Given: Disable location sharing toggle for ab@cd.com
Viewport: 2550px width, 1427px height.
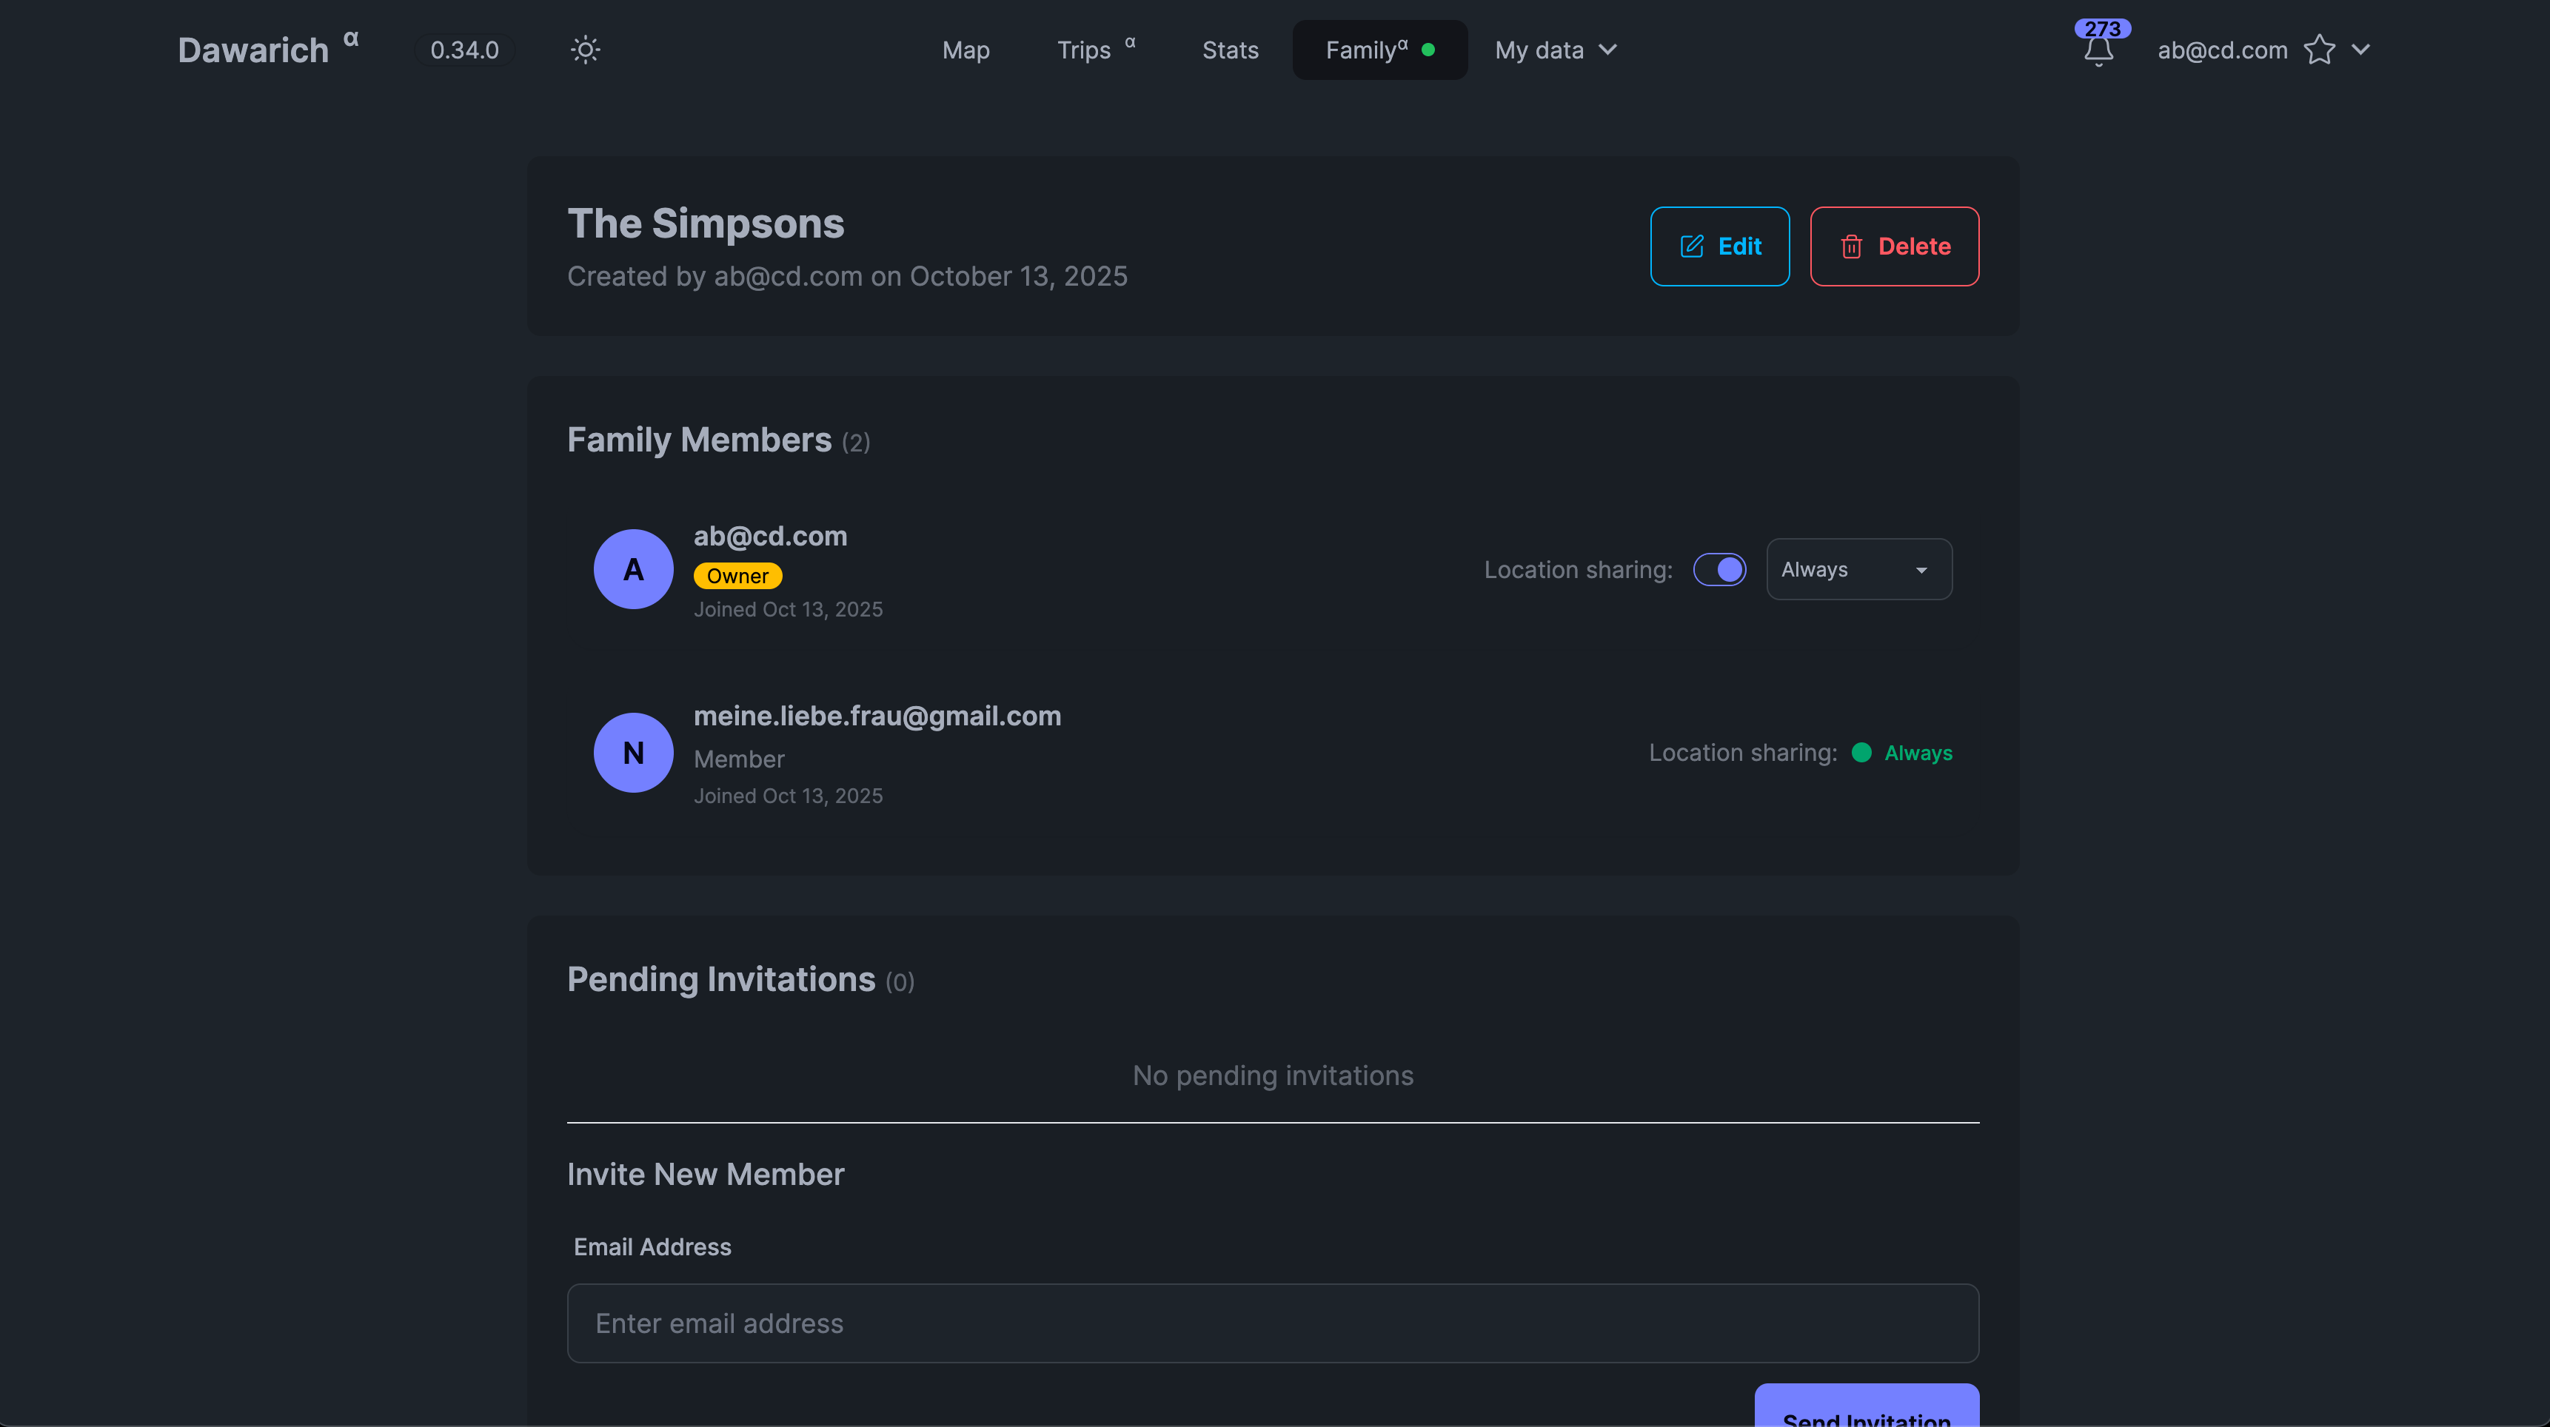Looking at the screenshot, I should click(1719, 569).
